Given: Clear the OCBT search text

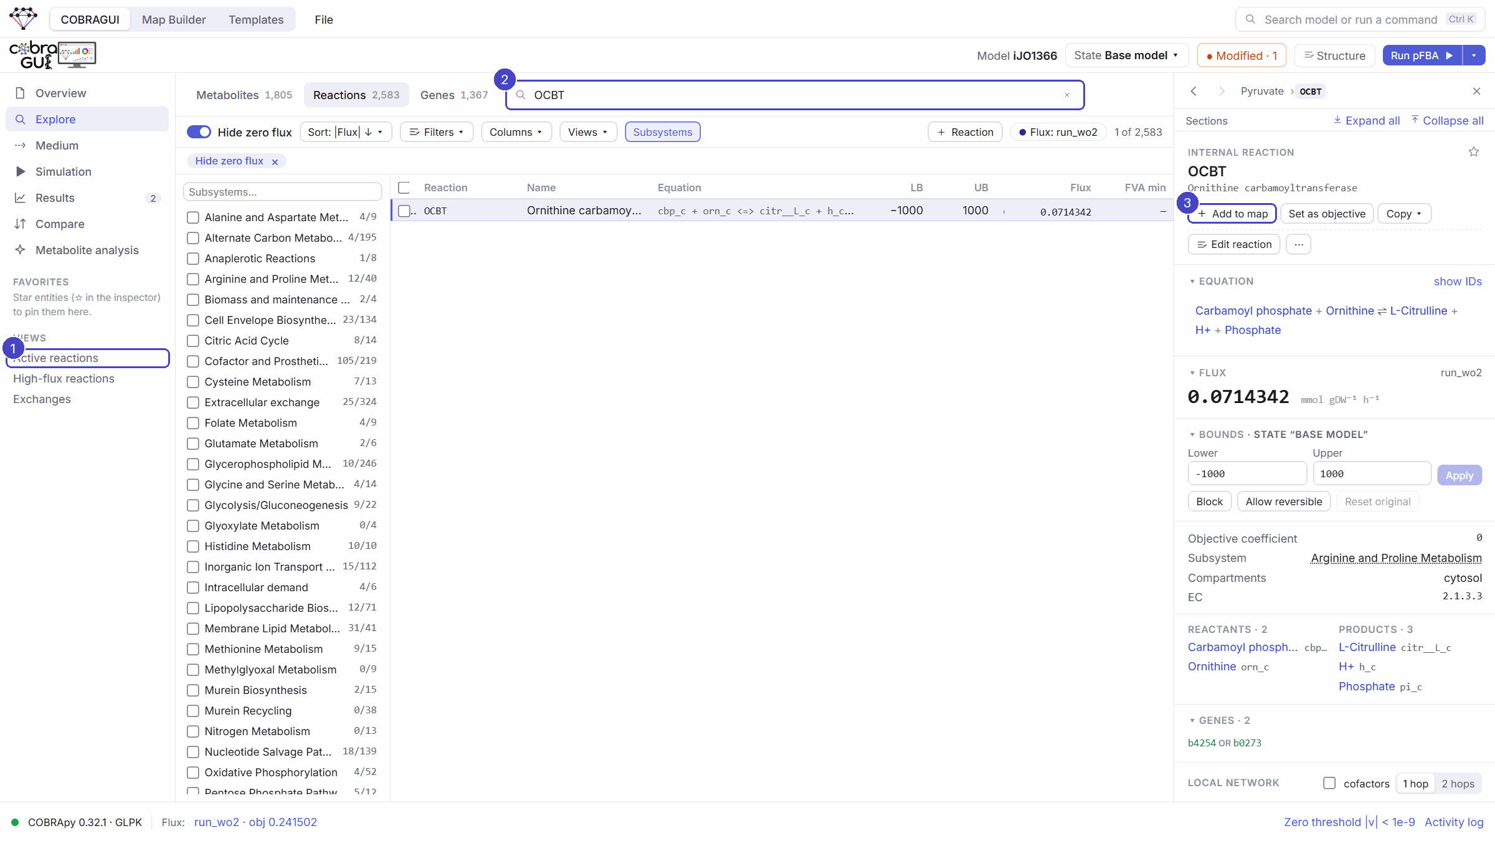Looking at the screenshot, I should (1067, 95).
